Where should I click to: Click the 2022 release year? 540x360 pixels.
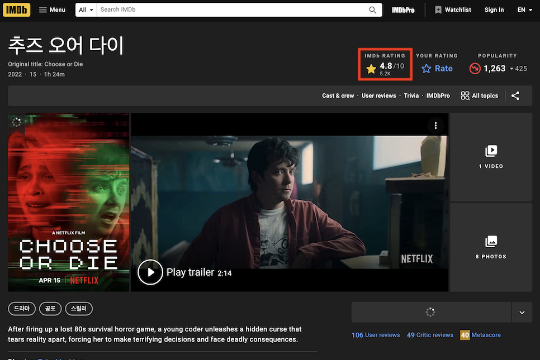pos(15,74)
